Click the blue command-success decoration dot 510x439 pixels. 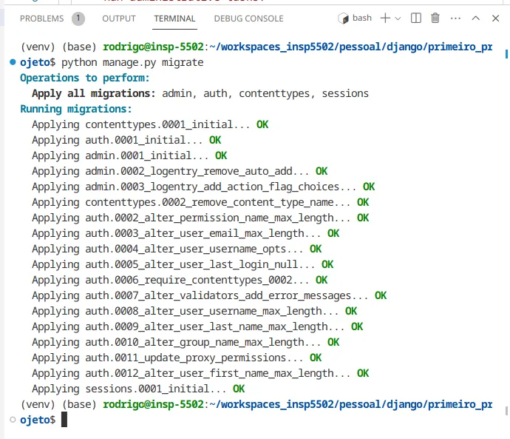coord(13,62)
